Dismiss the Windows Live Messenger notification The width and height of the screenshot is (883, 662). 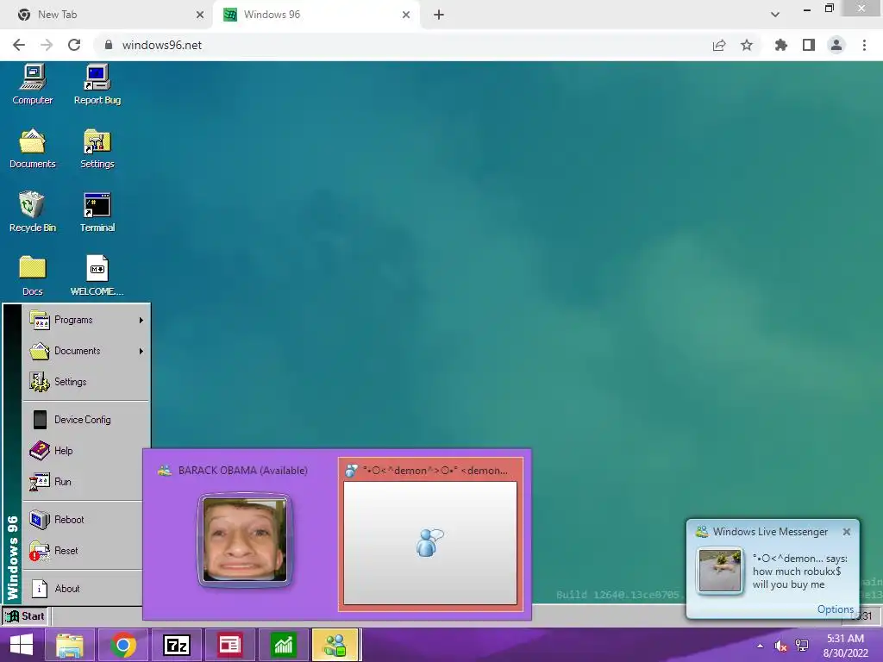(x=847, y=531)
